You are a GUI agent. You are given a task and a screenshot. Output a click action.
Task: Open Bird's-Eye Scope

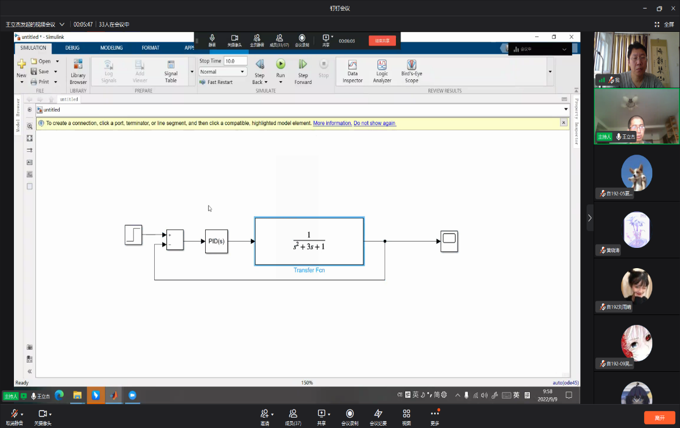coord(412,71)
